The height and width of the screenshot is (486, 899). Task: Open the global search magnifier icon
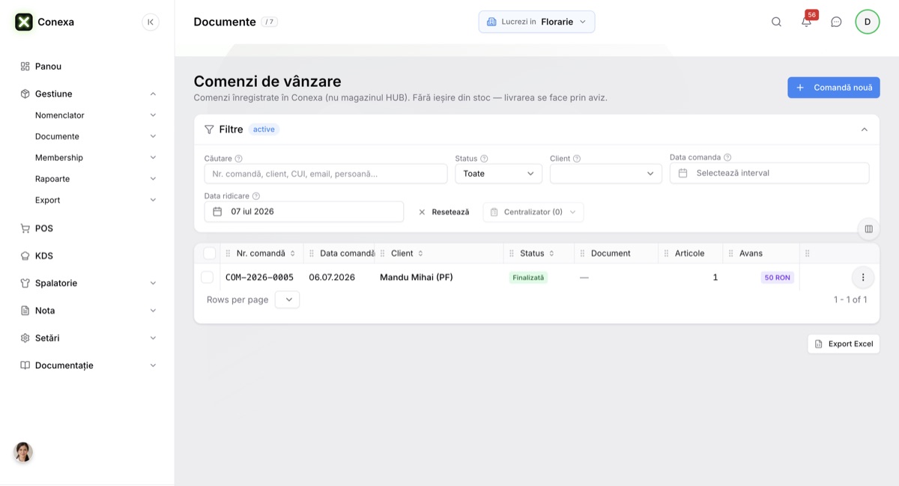(x=776, y=22)
